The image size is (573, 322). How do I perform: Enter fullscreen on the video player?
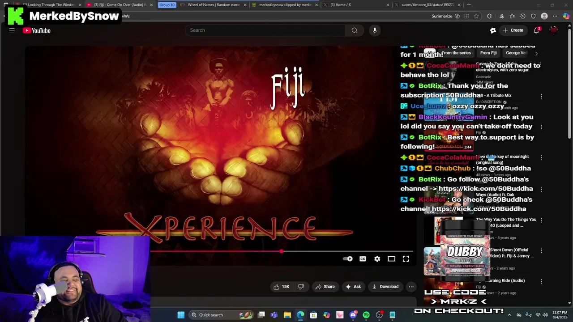click(x=406, y=259)
